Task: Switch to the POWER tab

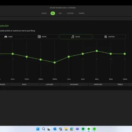Action: [81, 13]
